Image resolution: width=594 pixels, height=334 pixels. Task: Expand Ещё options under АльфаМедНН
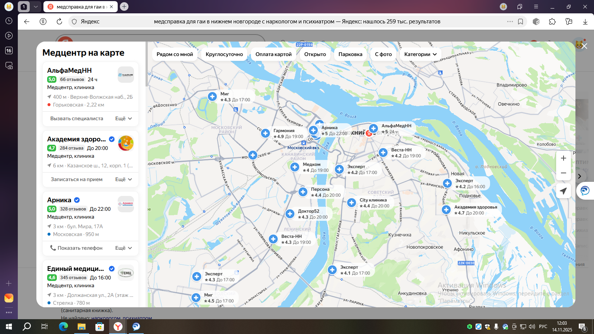pos(124,118)
